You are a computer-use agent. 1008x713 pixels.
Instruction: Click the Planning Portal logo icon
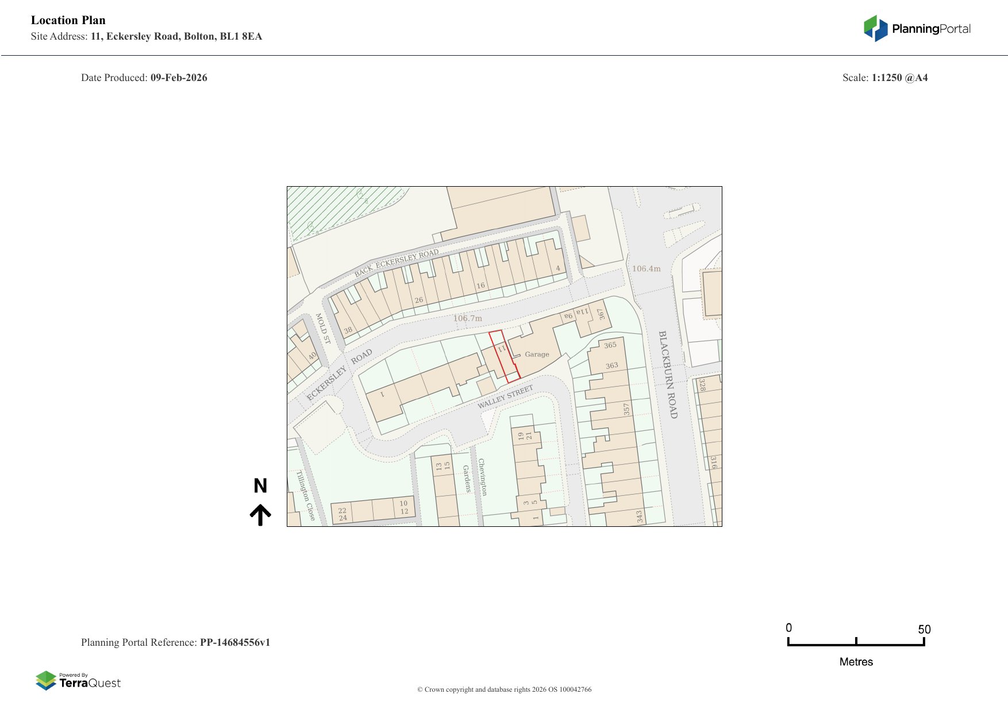[875, 28]
